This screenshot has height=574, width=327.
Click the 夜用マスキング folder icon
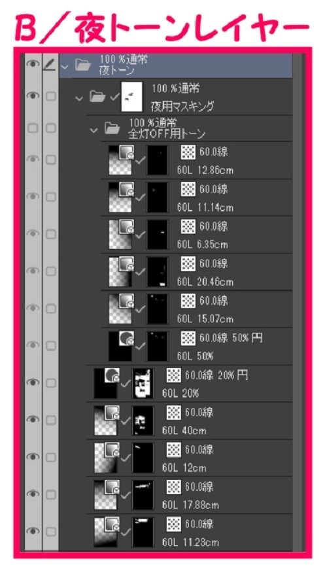[x=97, y=97]
